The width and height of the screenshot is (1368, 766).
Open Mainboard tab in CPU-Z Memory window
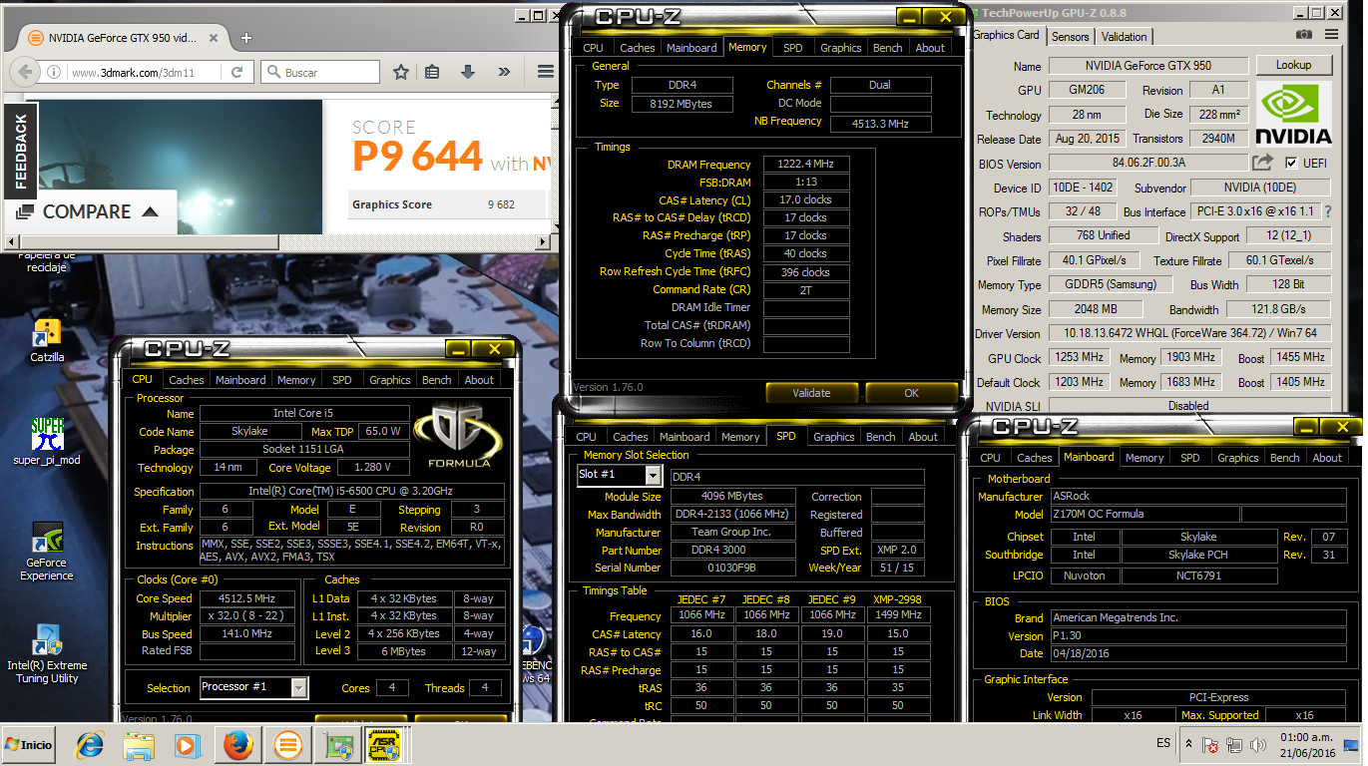[x=691, y=48]
